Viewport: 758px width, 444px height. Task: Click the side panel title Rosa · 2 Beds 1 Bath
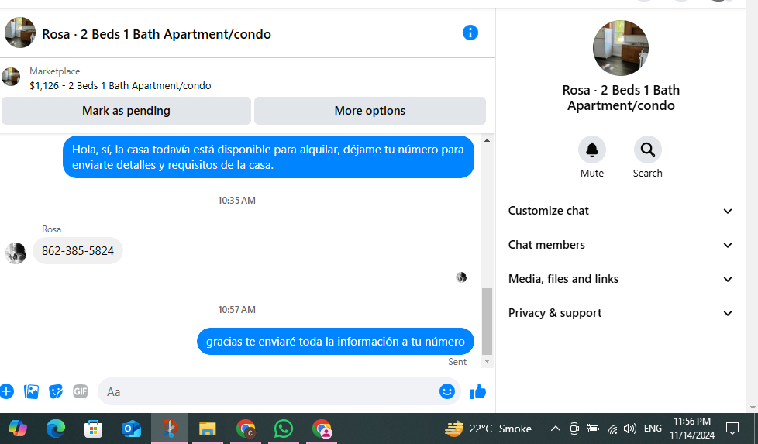point(621,98)
